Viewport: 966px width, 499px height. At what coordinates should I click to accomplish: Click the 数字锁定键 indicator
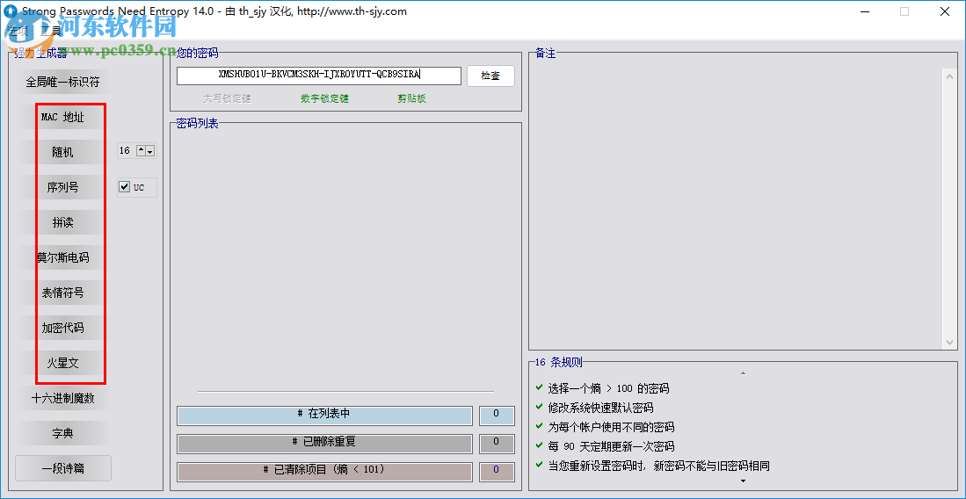(324, 98)
